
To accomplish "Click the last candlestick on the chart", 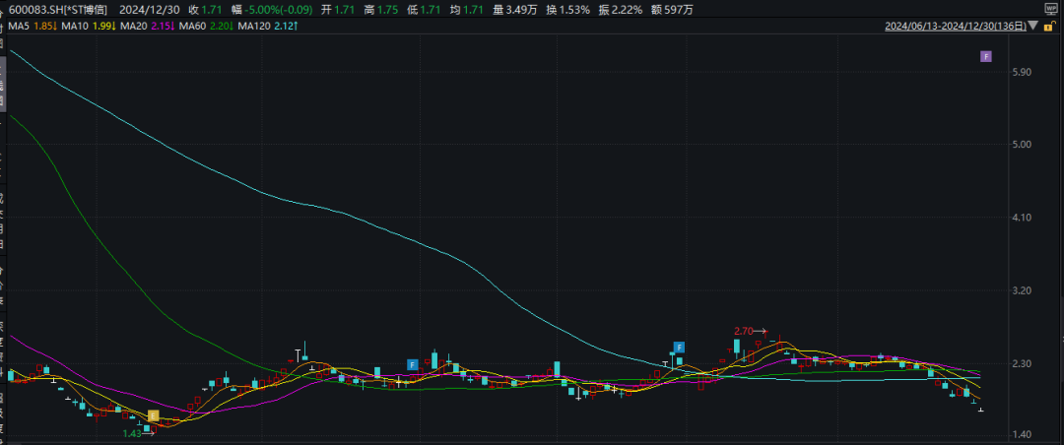I will tap(980, 409).
